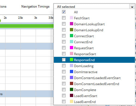The height and width of the screenshot is (106, 136).
Task: Click the DomainLookupEnd olive swatch
Action: point(72,30)
